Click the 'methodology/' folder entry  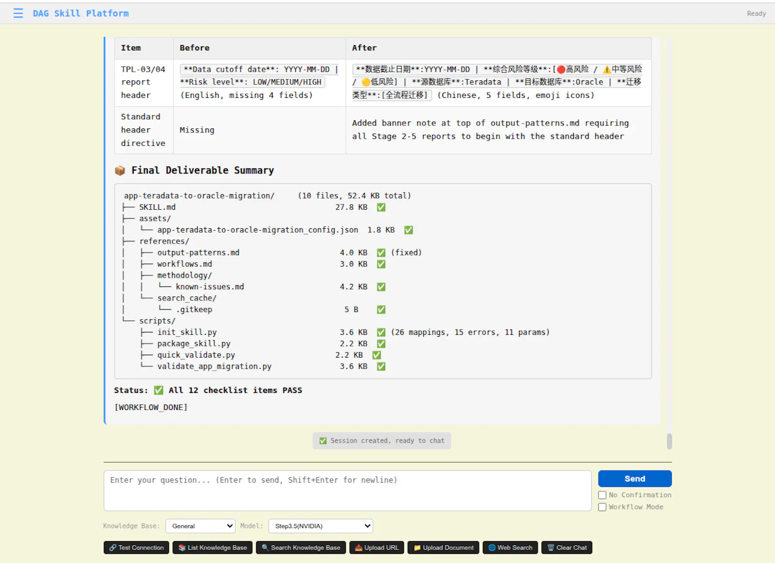tap(185, 276)
